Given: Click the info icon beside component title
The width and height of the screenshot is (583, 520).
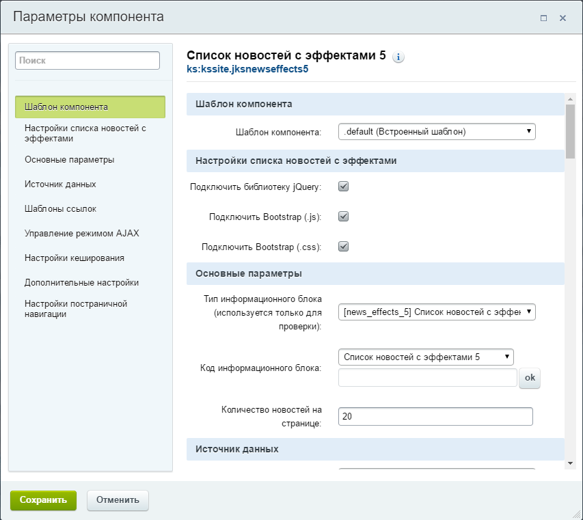Looking at the screenshot, I should click(x=398, y=57).
